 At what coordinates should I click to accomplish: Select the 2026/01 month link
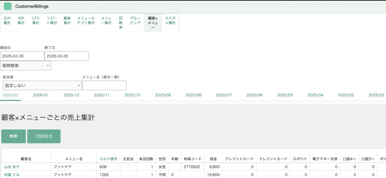tap(41, 95)
